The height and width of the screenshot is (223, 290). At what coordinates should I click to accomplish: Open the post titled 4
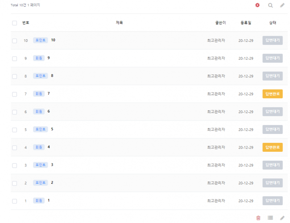point(49,147)
